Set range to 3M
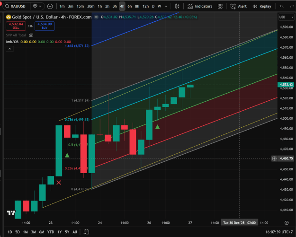The height and width of the screenshot is (237, 296). 34,232
